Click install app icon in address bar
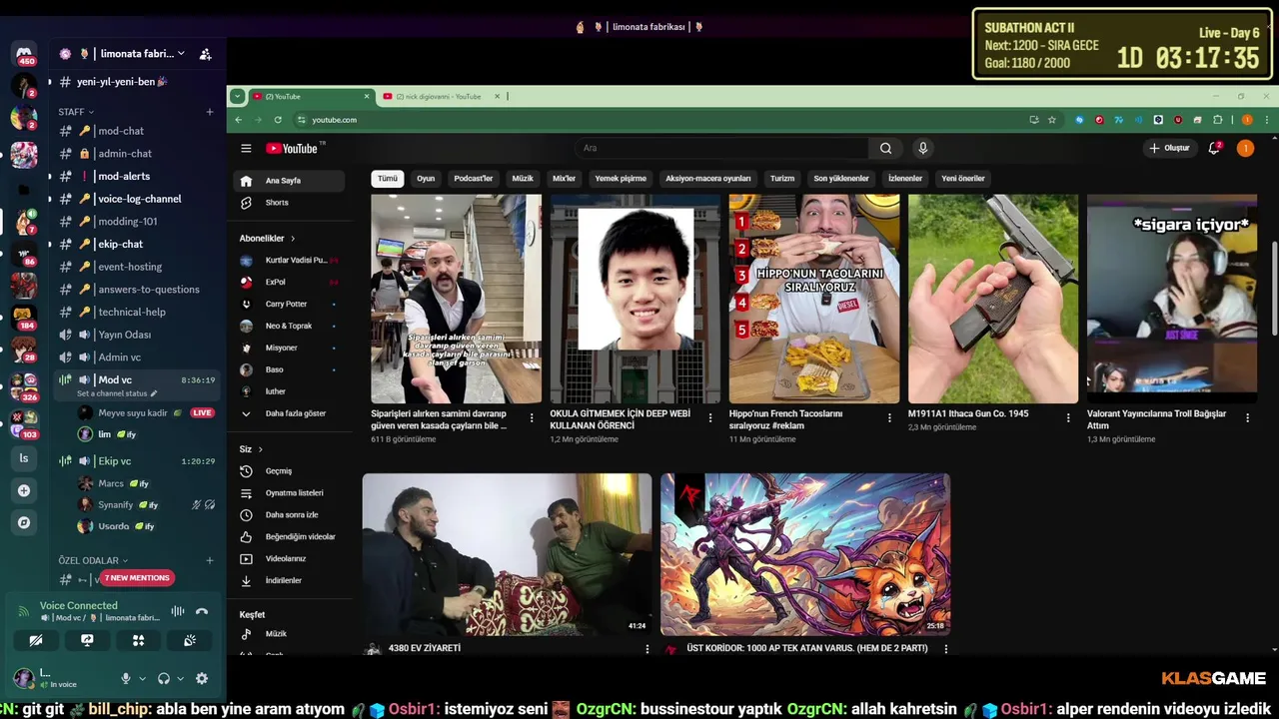The width and height of the screenshot is (1279, 719). 1033,120
